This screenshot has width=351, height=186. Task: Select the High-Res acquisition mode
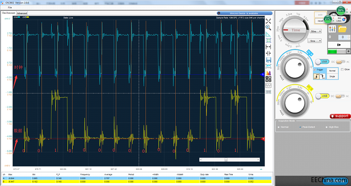coord(332,127)
